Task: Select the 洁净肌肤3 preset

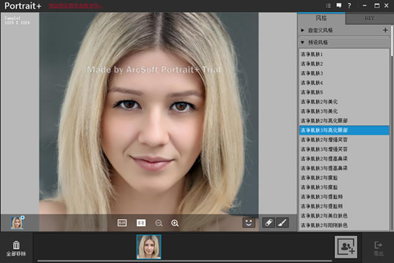Action: 344,73
